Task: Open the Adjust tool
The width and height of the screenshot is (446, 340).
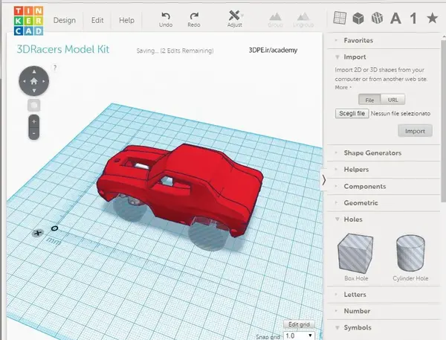Action: click(x=235, y=19)
